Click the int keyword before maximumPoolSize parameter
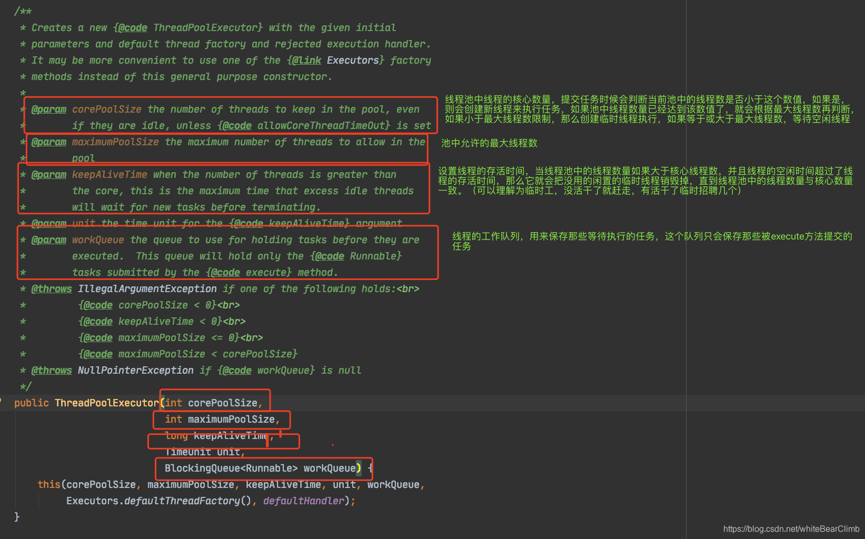The width and height of the screenshot is (865, 539). coord(173,419)
